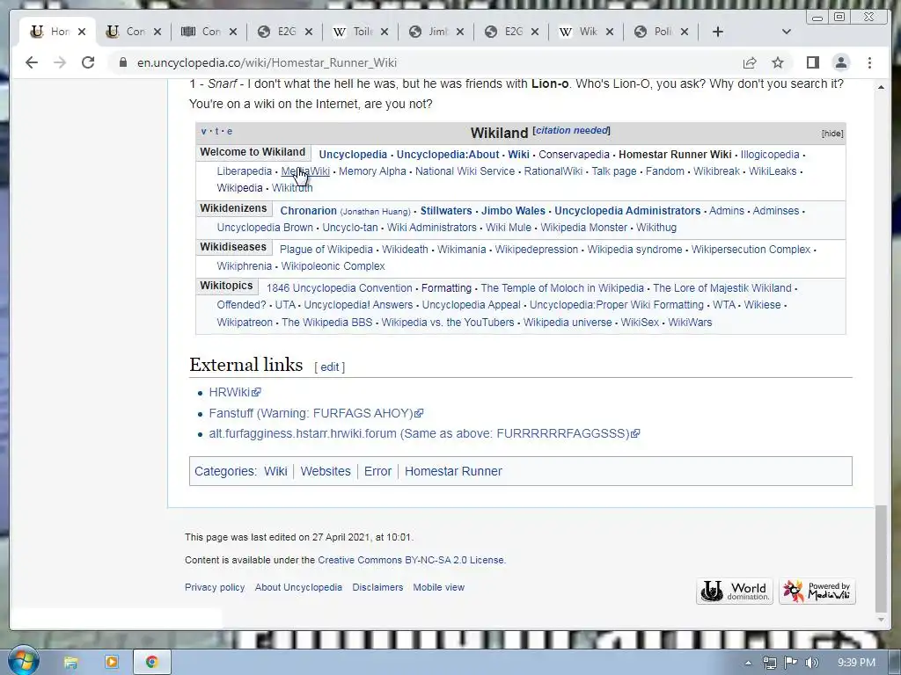Reload the current page
901x675 pixels.
[88, 62]
